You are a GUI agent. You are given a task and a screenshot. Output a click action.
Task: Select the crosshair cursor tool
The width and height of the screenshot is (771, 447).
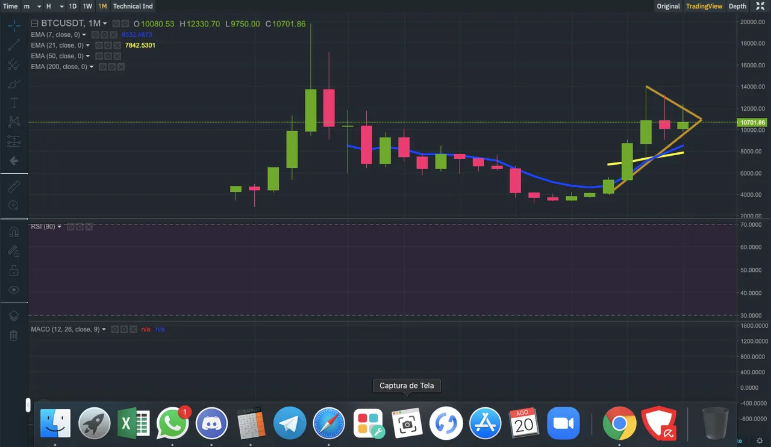point(14,26)
